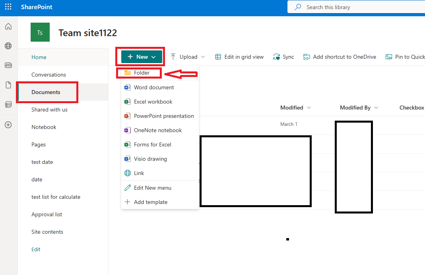Viewport: 425px width, 275px height.
Task: Click the New button
Action: [140, 56]
